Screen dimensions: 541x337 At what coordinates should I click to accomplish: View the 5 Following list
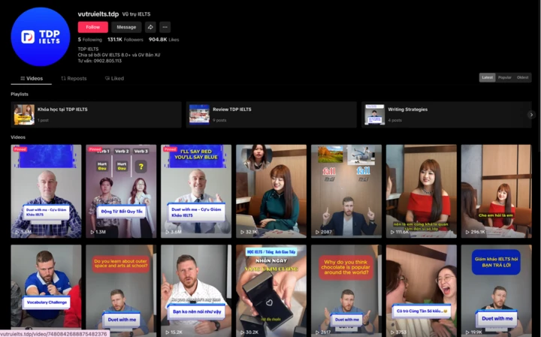point(90,40)
